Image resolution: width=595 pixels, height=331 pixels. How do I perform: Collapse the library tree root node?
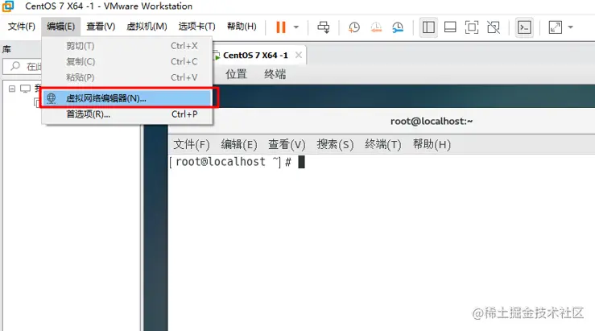tap(12, 89)
